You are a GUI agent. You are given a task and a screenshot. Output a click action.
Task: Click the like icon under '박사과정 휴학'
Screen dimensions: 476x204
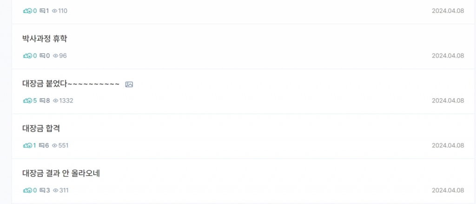click(x=27, y=56)
